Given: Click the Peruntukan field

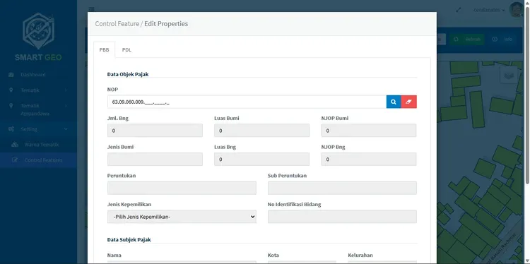Looking at the screenshot, I should coord(182,188).
